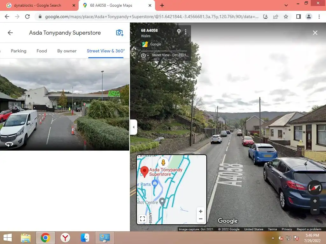Close the dynablocks Google Search tab
The image size is (326, 244).
[74, 6]
